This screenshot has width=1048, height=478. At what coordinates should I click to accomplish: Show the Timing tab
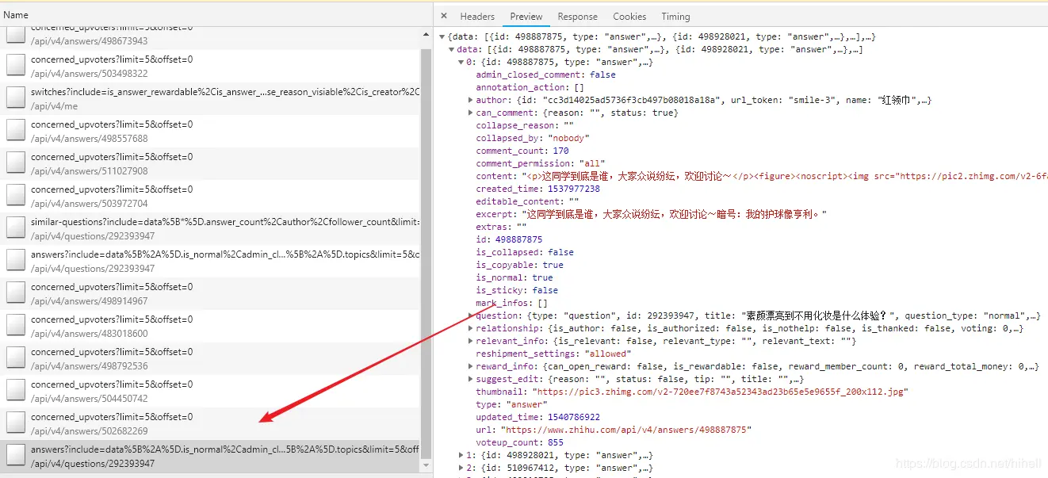coord(675,16)
